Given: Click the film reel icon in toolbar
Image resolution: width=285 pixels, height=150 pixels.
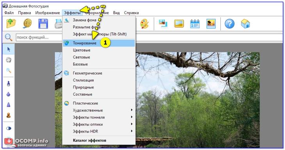Looking at the screenshot, I should click(x=27, y=24).
